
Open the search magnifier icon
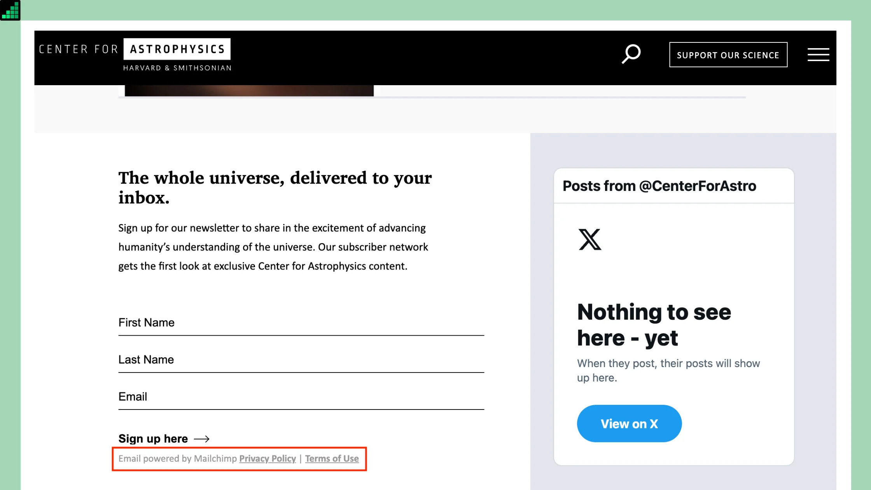coord(631,54)
